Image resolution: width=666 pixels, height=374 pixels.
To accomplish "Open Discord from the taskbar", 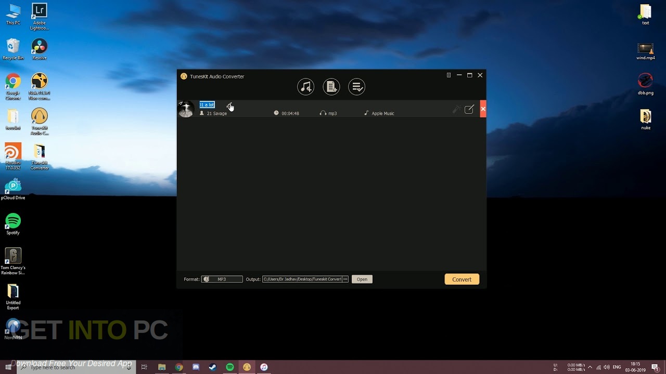I will [196, 367].
